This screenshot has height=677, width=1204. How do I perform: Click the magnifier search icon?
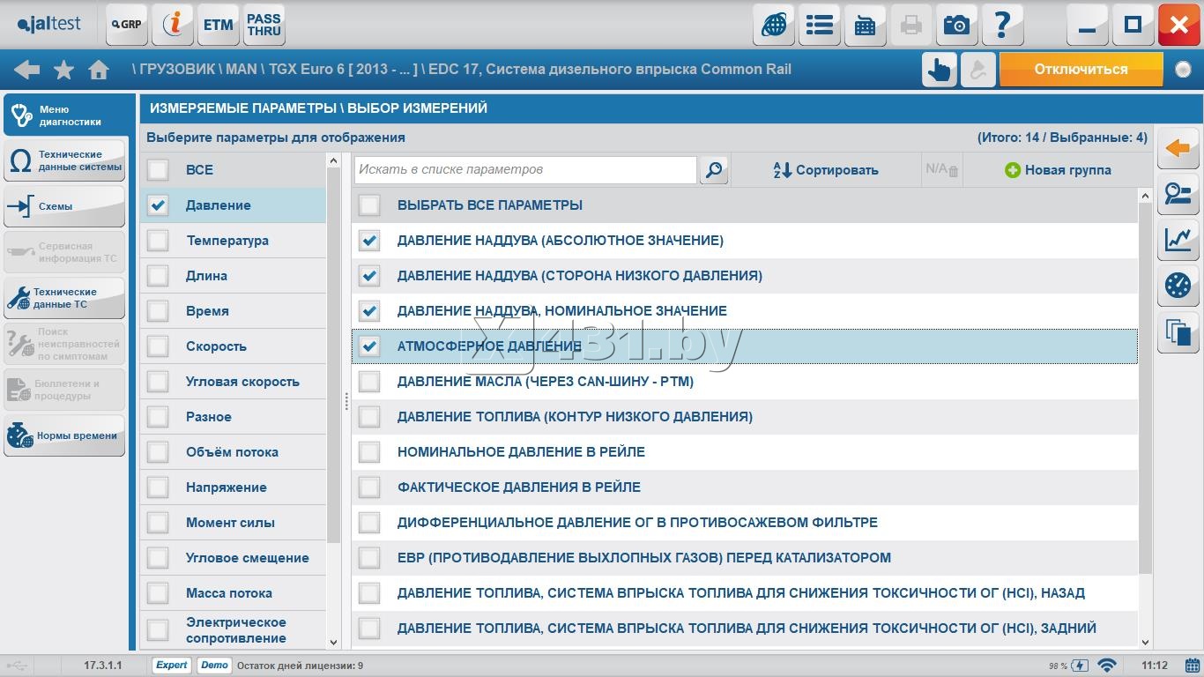(714, 170)
